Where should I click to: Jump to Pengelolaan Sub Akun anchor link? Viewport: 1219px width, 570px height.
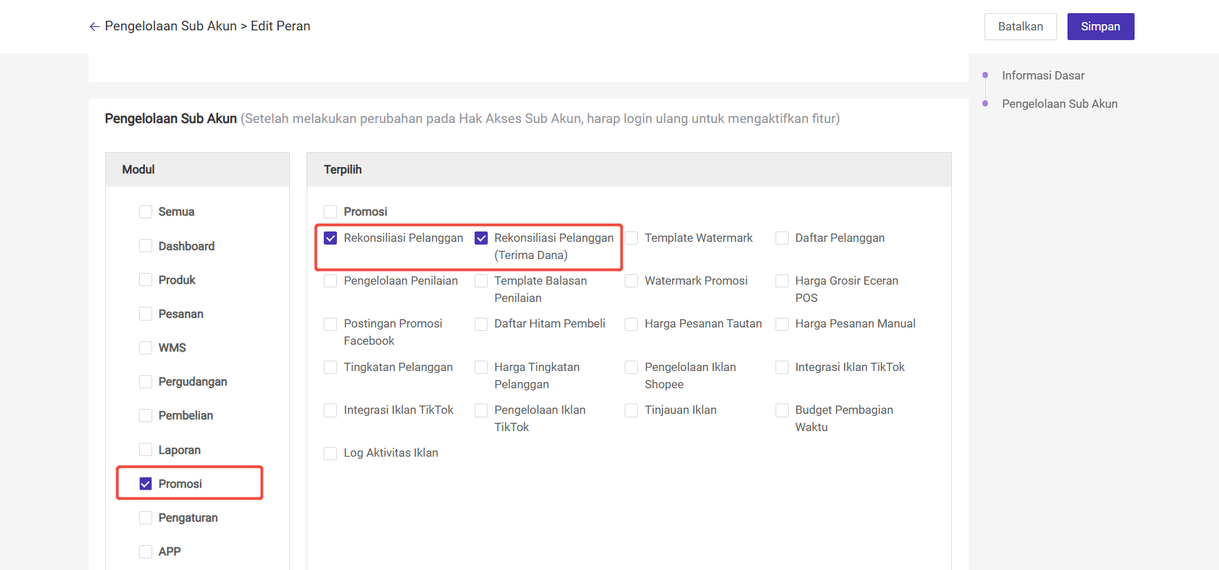[x=1059, y=104]
